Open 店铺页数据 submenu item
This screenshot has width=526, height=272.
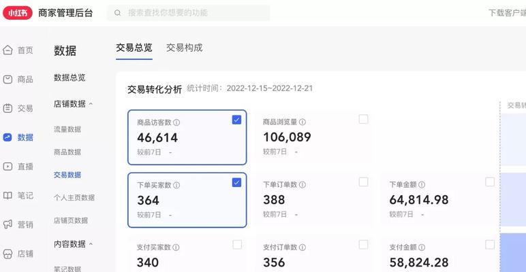[71, 220]
